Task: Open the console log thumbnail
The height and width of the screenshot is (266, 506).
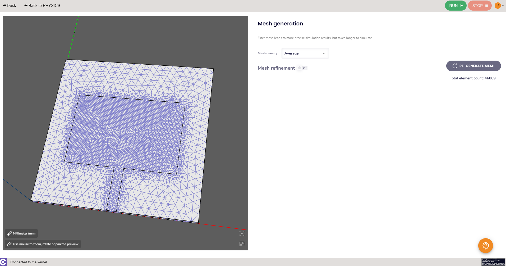Action: click(x=493, y=262)
